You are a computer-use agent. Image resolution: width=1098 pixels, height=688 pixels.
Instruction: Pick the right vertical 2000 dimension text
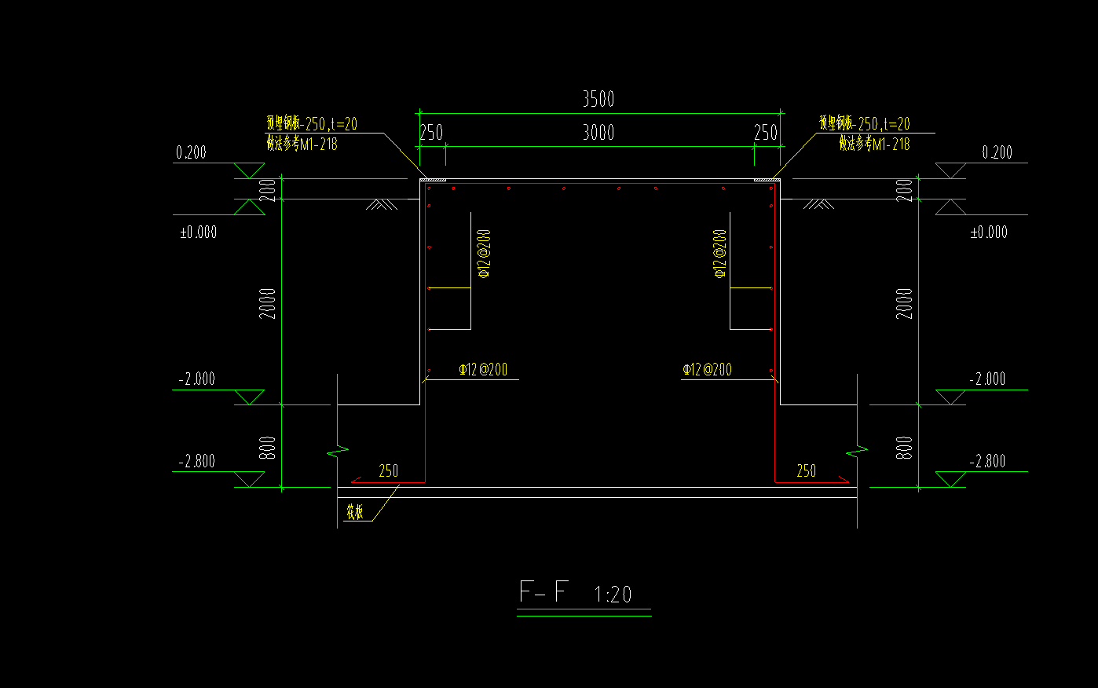pos(905,303)
